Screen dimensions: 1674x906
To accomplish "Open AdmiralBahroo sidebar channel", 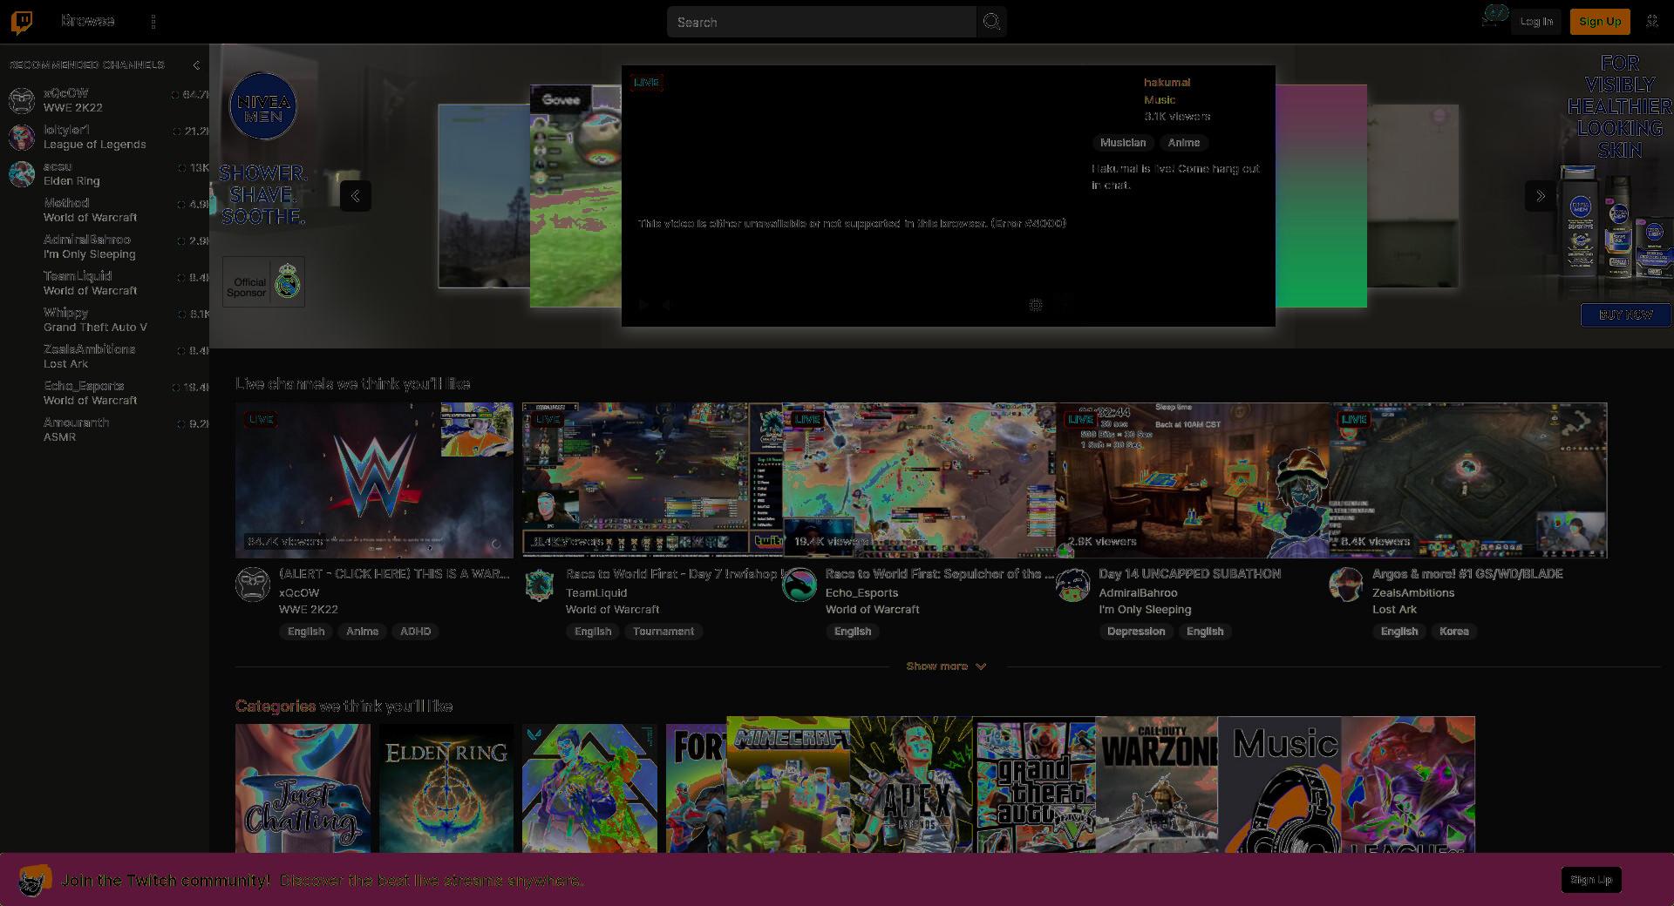I will [105, 247].
